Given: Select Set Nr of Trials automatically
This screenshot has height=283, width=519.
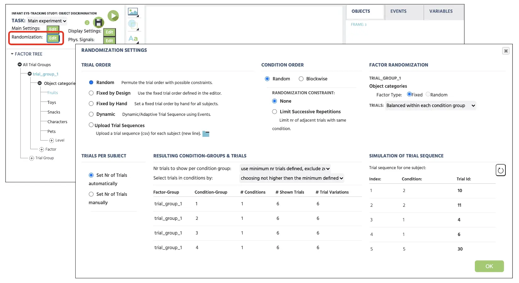Looking at the screenshot, I should pos(91,175).
